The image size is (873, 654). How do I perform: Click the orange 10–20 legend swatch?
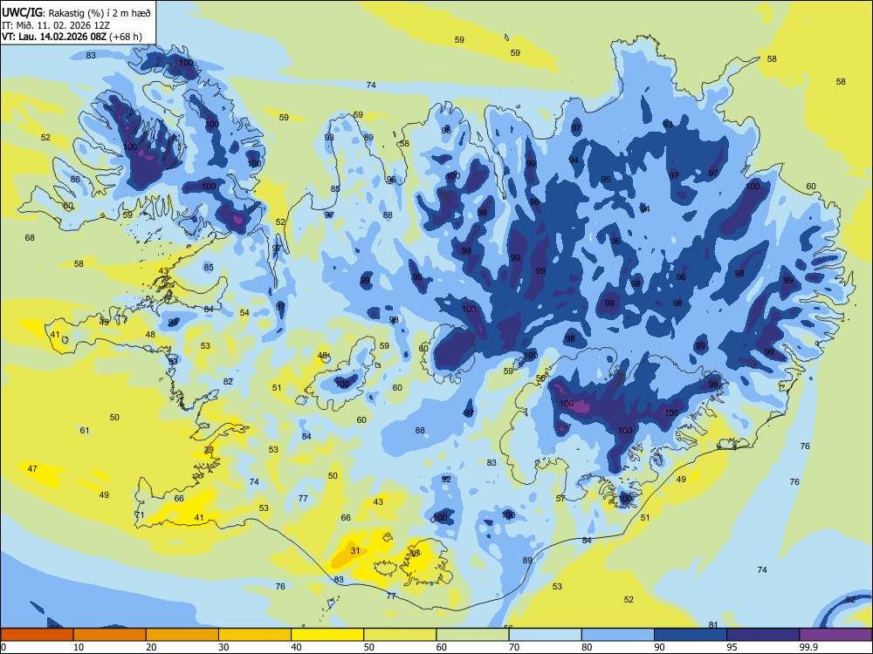[110, 635]
